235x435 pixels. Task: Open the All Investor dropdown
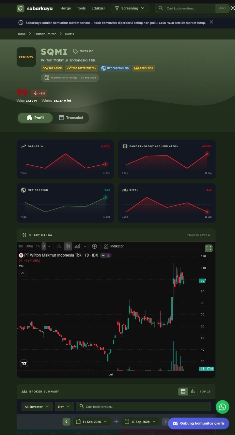click(x=37, y=407)
